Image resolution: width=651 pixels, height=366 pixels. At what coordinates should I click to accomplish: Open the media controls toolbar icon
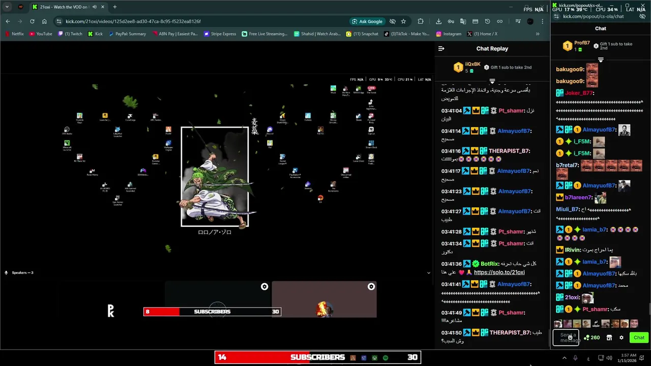point(518,21)
